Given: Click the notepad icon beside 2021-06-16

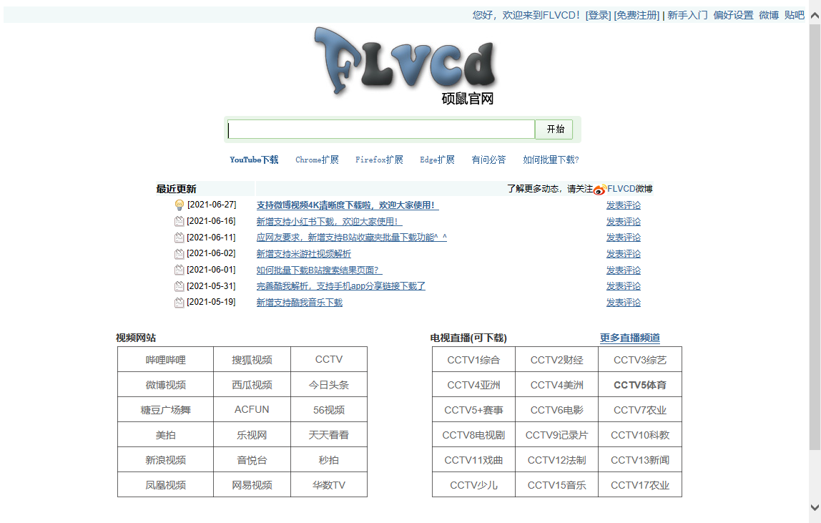Looking at the screenshot, I should tap(179, 221).
